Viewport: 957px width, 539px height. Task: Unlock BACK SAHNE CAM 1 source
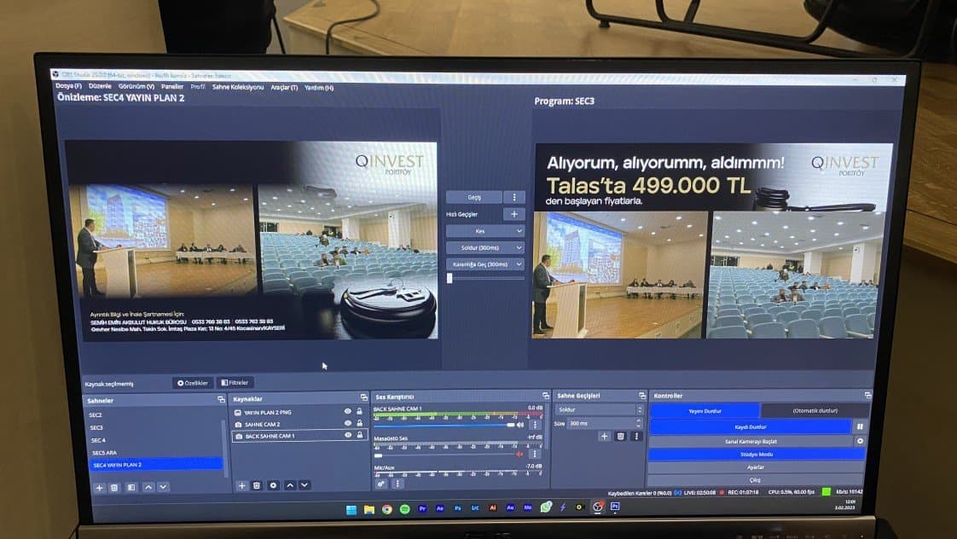point(359,435)
